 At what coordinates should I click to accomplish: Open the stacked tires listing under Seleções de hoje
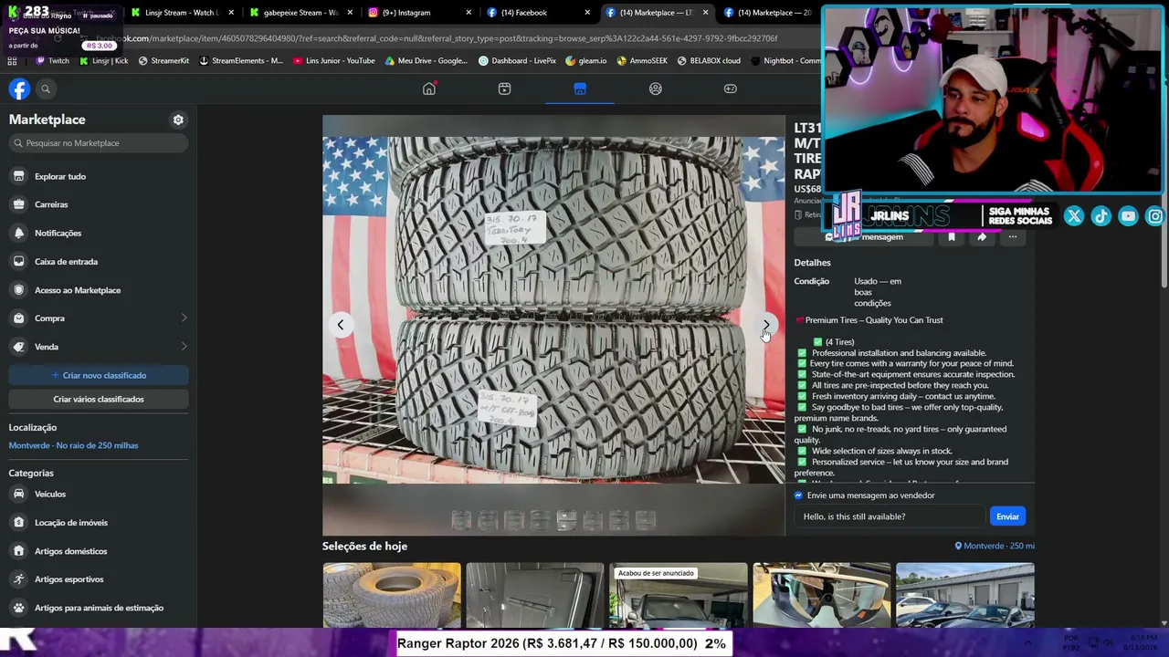point(392,595)
